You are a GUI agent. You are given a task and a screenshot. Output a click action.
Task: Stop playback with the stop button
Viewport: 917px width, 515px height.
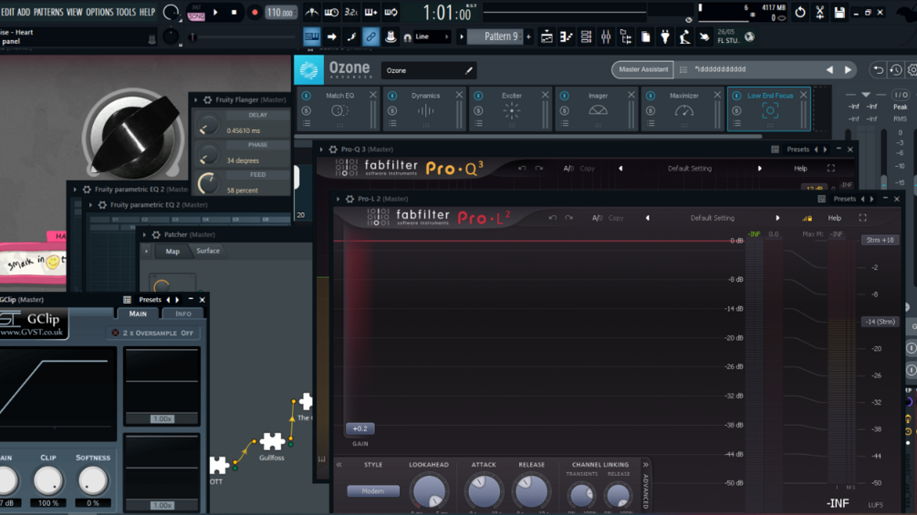(x=234, y=12)
